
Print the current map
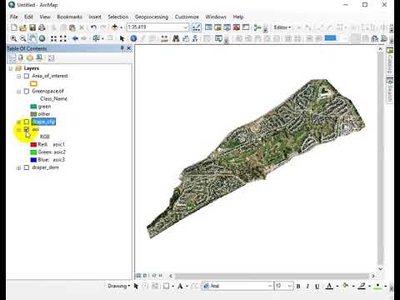tap(42, 27)
